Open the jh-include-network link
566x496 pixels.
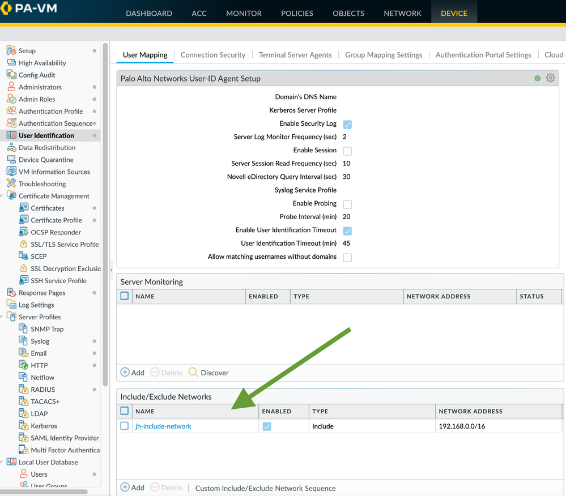[x=163, y=426]
